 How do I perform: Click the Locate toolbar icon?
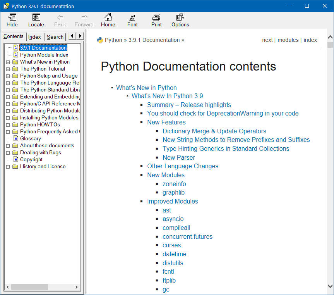(36, 17)
